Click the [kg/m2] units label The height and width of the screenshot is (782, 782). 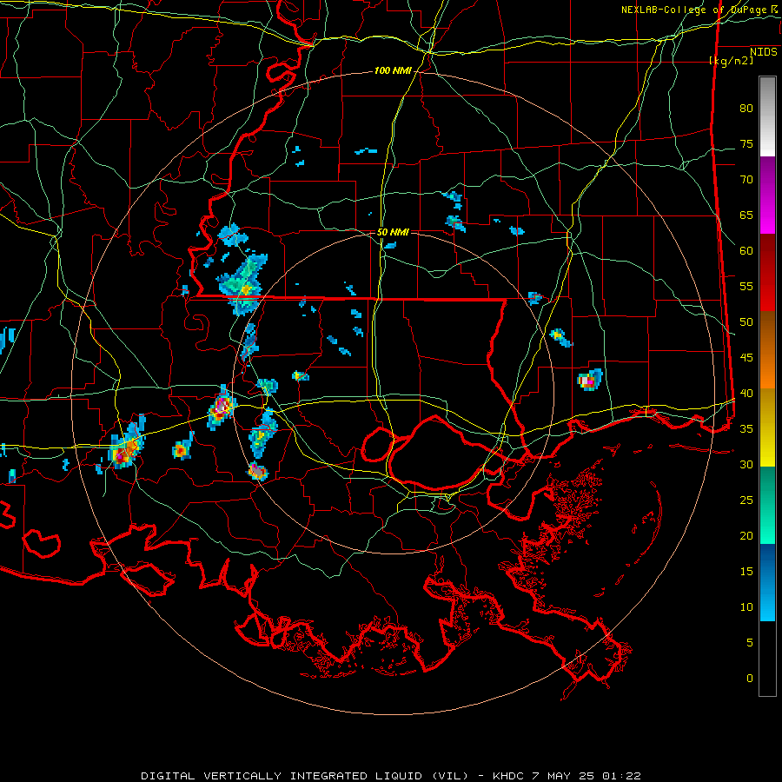point(731,61)
